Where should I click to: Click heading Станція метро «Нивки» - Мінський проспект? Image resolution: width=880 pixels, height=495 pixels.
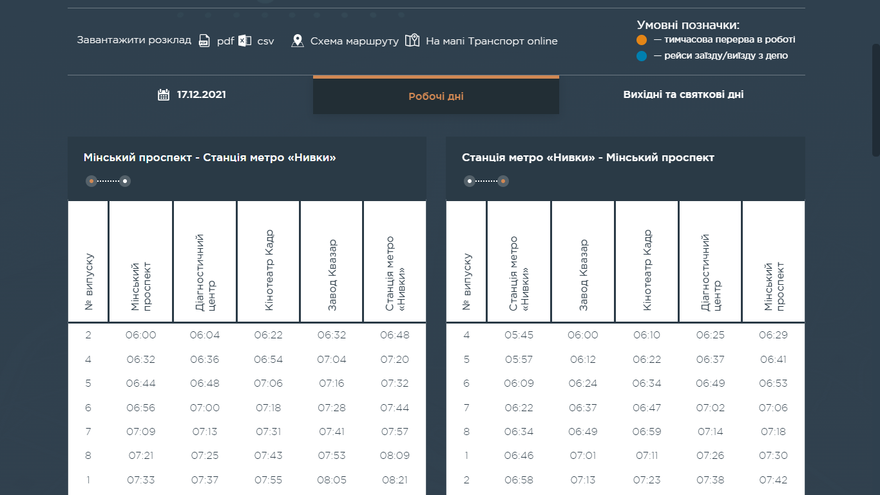pos(588,158)
